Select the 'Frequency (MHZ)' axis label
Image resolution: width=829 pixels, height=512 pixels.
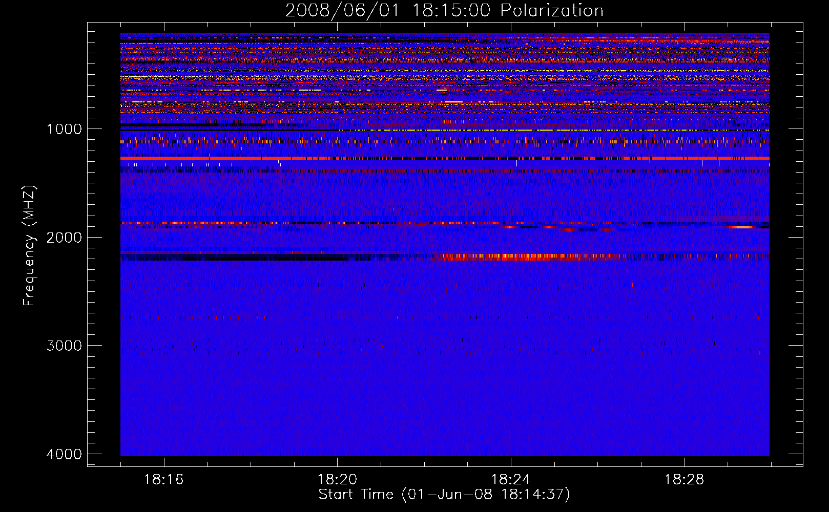pos(29,246)
